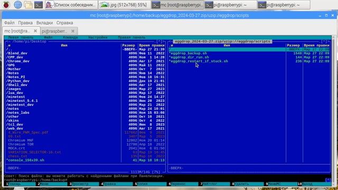
Task: Open the Файл menu
Action: (10, 23)
